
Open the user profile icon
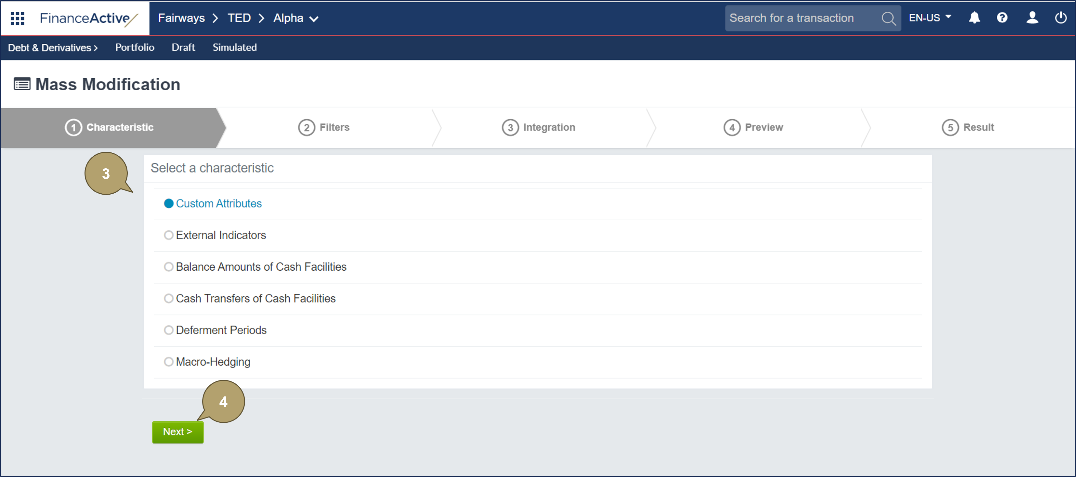point(1032,18)
